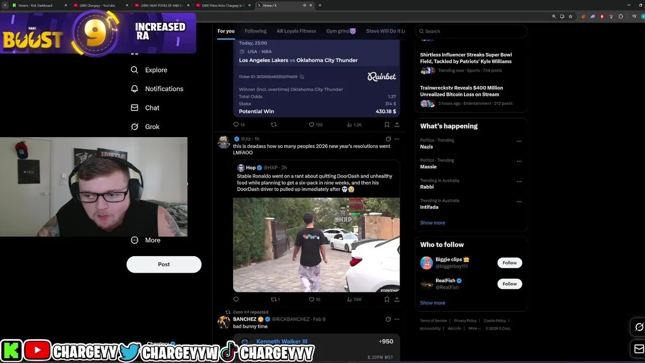
Task: Open more options for Nazis trend
Action: (x=519, y=141)
